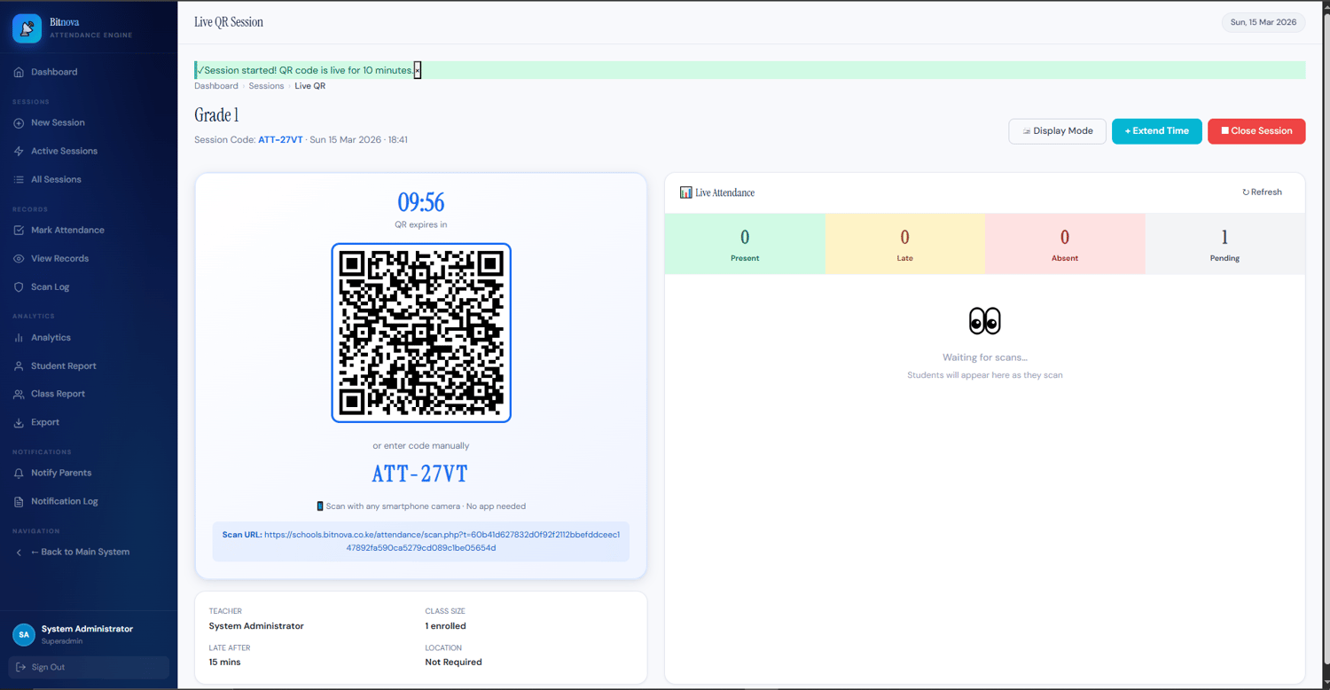Open Display Mode
This screenshot has height=690, width=1330.
point(1057,131)
